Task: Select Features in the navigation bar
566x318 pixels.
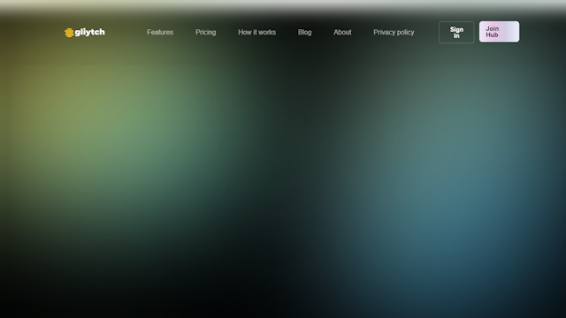Action: click(x=160, y=32)
